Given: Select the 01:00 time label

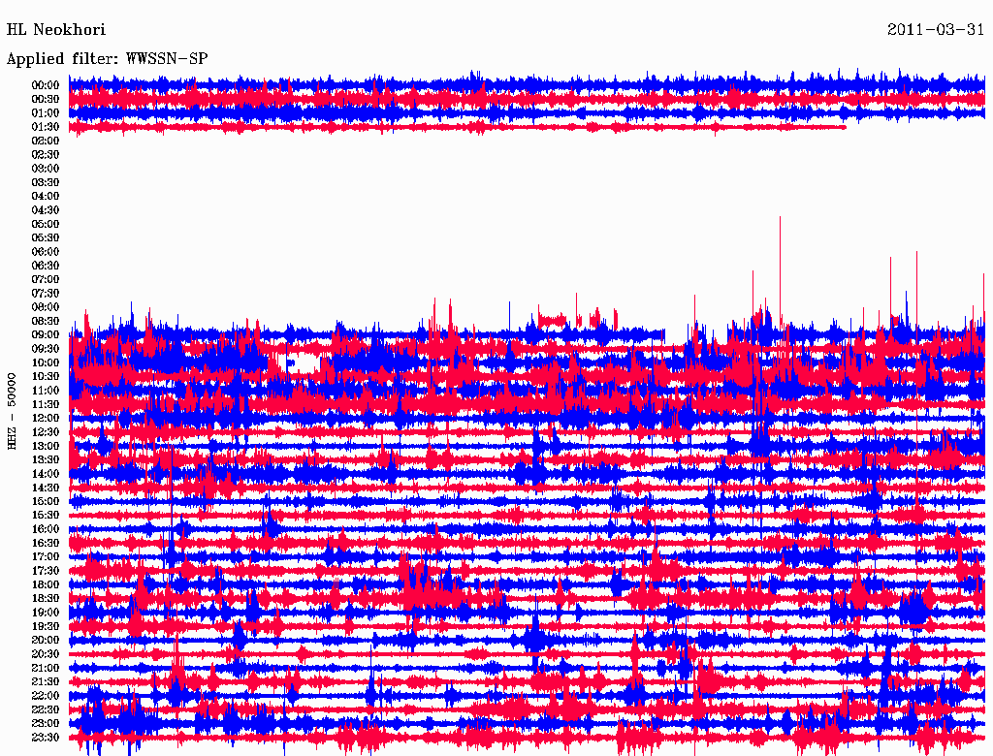Looking at the screenshot, I should (x=45, y=112).
